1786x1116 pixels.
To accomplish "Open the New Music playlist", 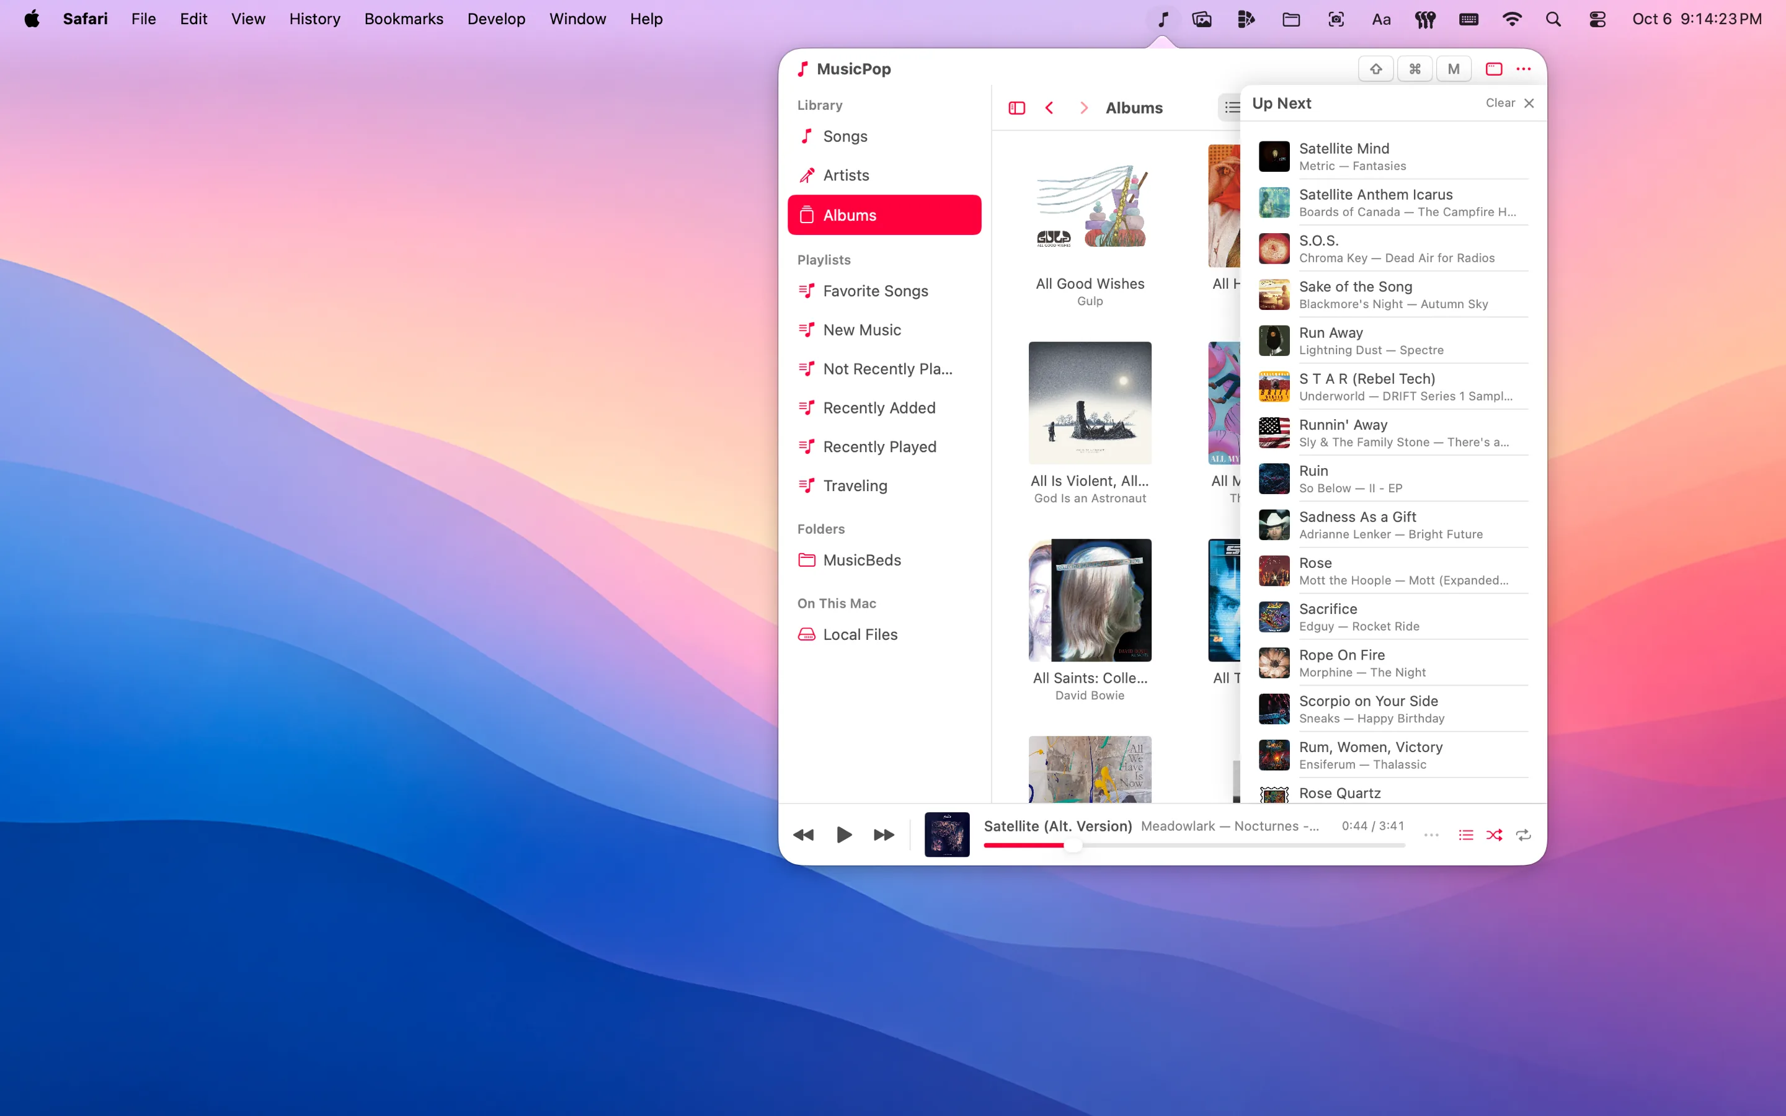I will coord(884,330).
